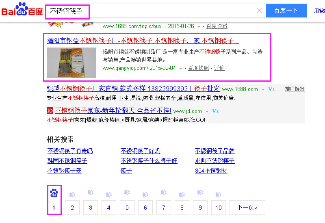Screen dimensions: 325x223
Task: Open related search 韩国不锈钢筷子
Action: [x=67, y=161]
